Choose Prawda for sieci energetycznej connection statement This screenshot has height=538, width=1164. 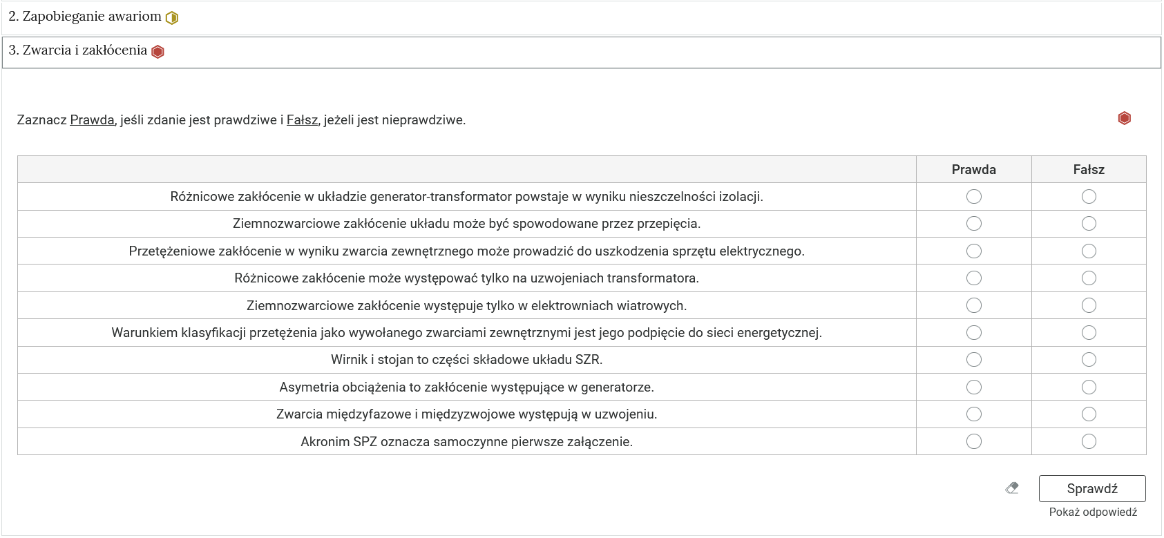tap(973, 333)
